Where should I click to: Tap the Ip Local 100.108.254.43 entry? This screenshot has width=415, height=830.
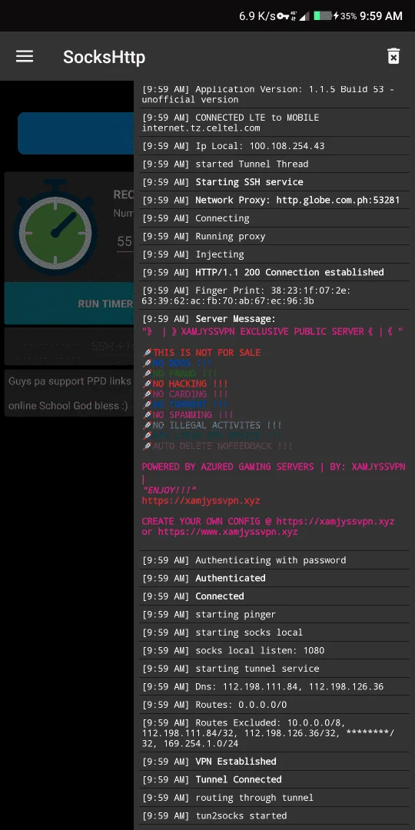click(274, 145)
